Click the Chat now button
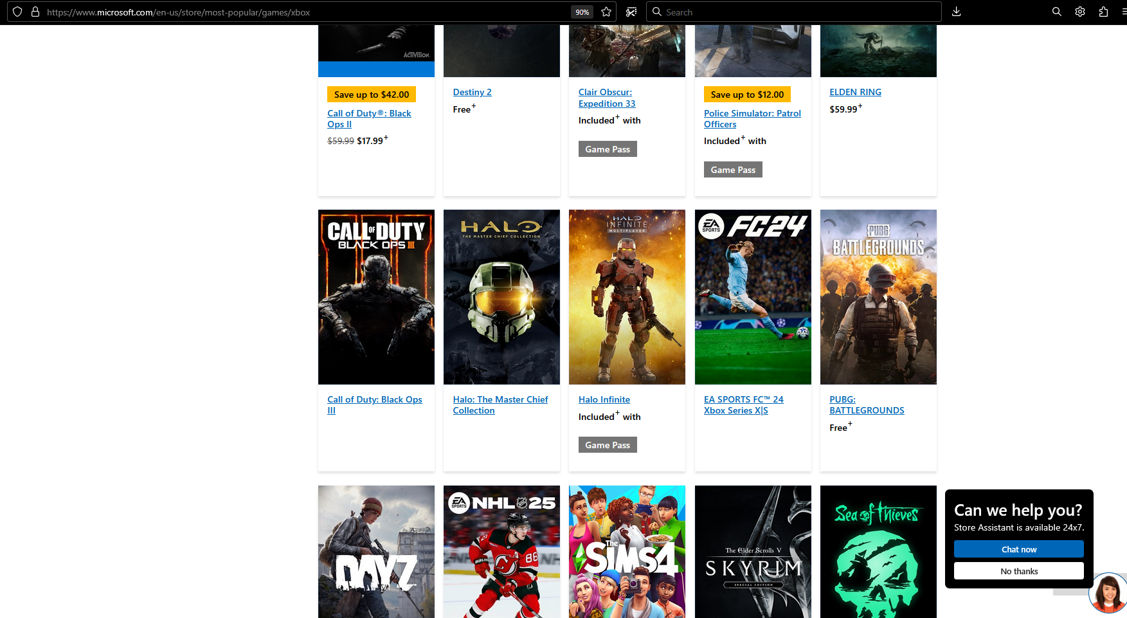Viewport: 1127px width, 618px height. (x=1019, y=549)
